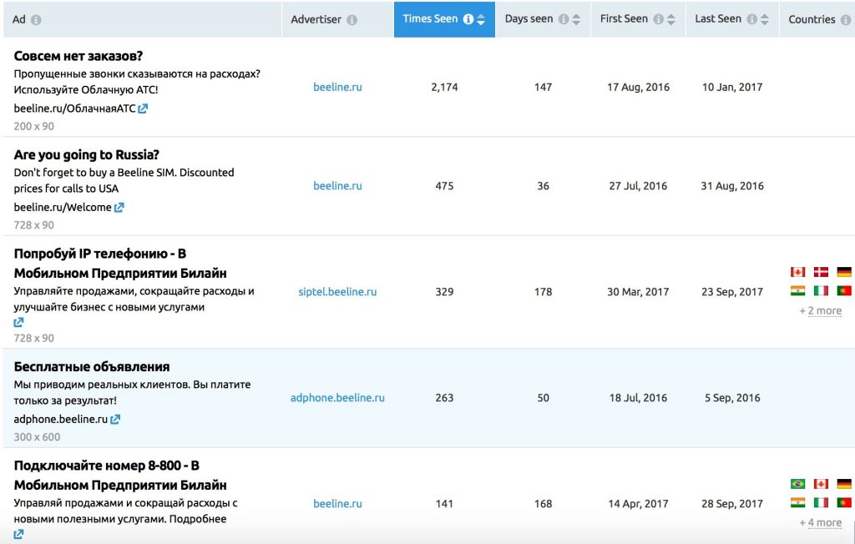This screenshot has width=855, height=544.
Task: Select Last Seen date 28 Sep, 2017
Action: coord(732,504)
